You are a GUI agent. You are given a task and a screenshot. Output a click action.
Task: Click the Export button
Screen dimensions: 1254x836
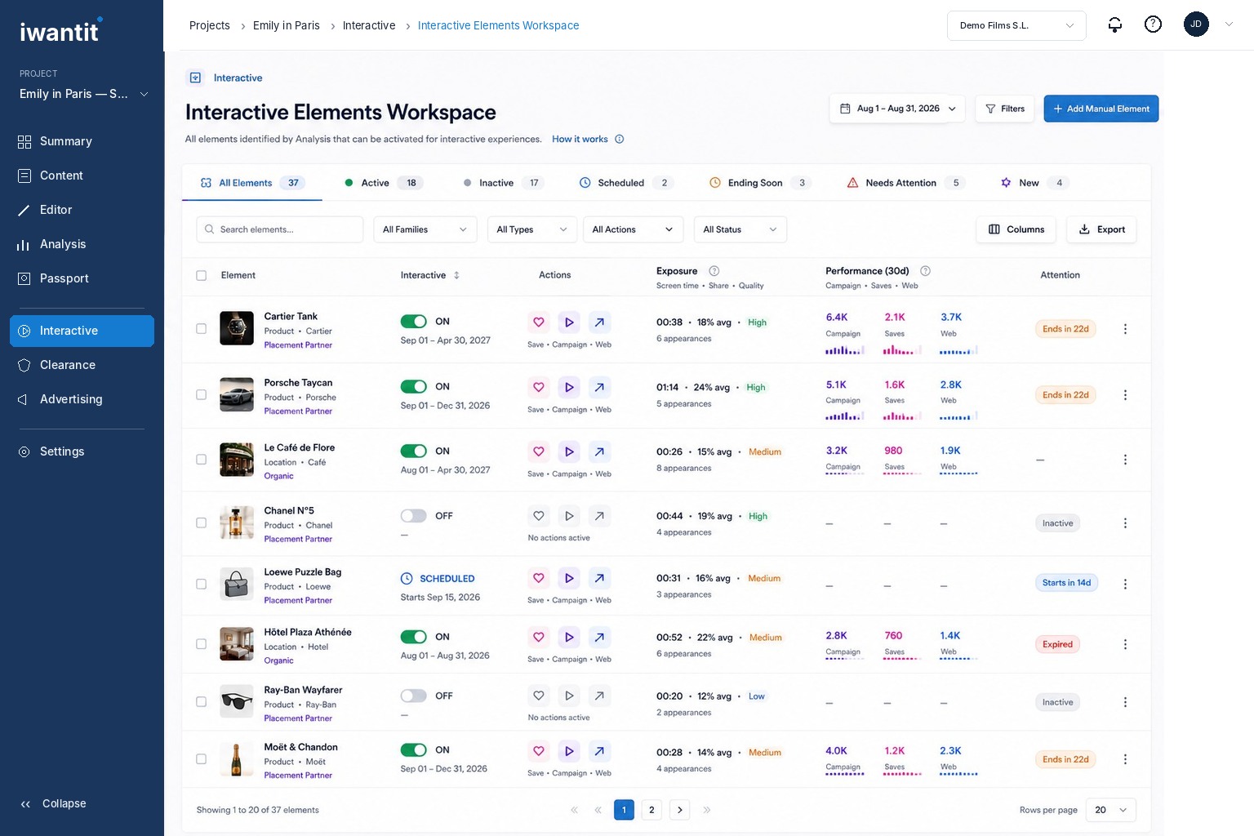(x=1101, y=229)
